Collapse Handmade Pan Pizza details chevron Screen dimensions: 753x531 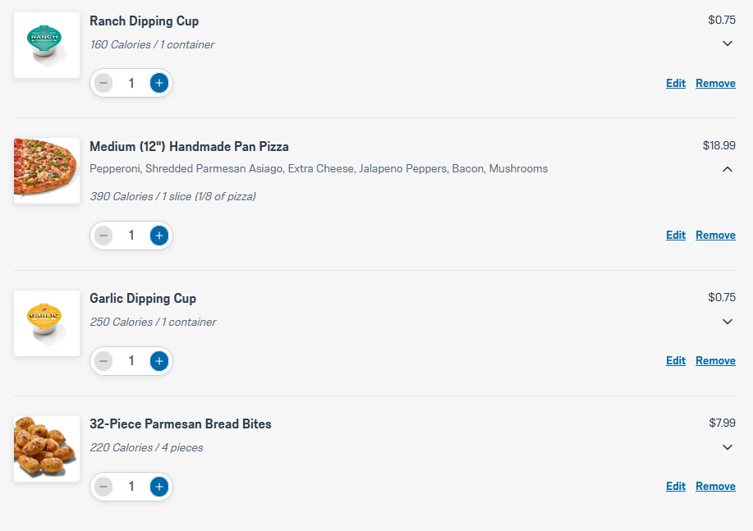[727, 169]
